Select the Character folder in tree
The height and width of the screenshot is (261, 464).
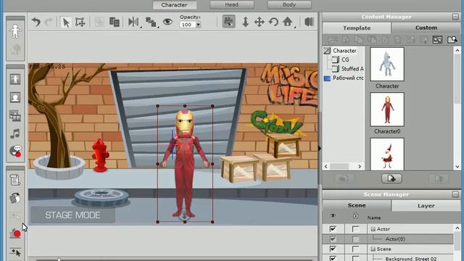point(344,51)
